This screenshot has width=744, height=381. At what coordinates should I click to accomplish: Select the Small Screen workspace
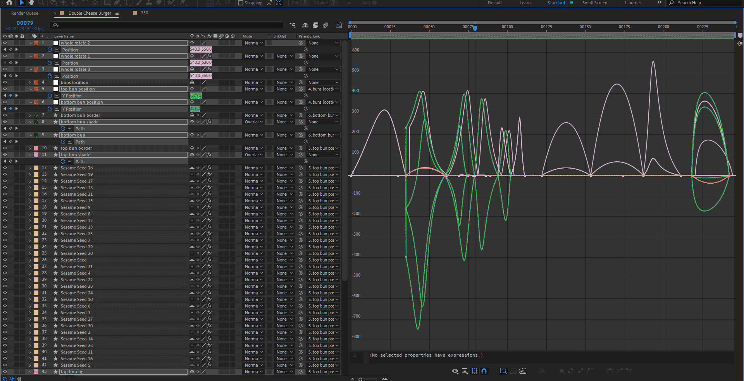pyautogui.click(x=594, y=3)
